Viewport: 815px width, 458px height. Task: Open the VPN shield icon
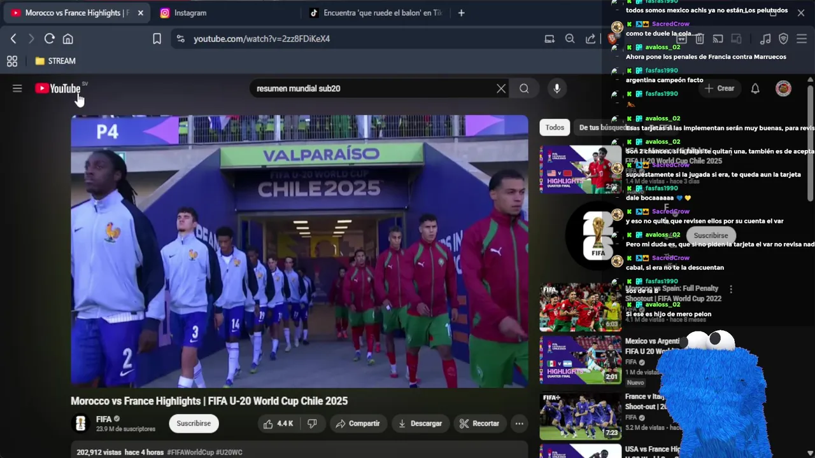(x=784, y=39)
